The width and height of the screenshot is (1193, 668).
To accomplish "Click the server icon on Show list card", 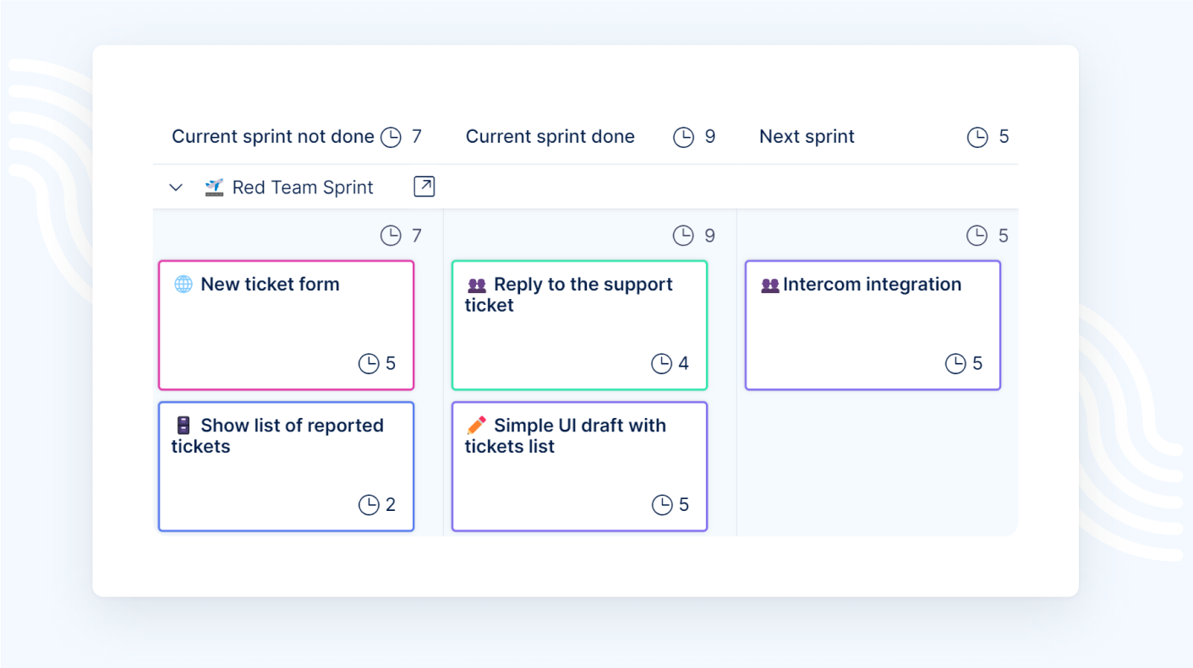I will pyautogui.click(x=183, y=426).
